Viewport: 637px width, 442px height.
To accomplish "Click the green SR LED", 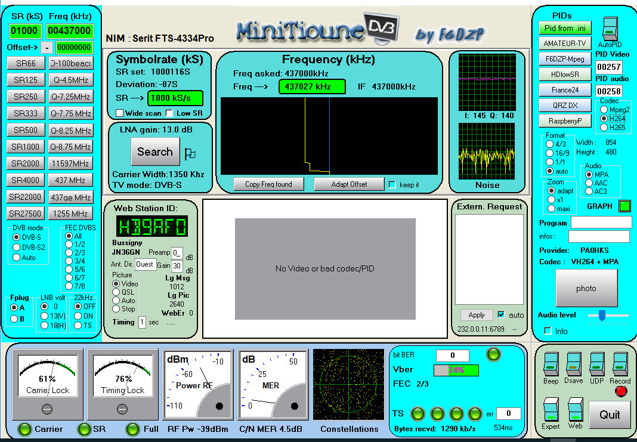I will point(85,429).
